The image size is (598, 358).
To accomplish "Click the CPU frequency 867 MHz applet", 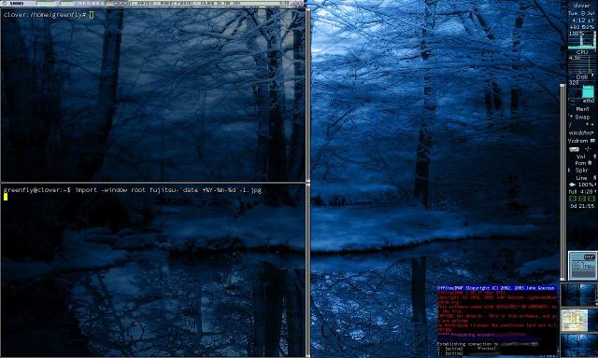I will 582,266.
